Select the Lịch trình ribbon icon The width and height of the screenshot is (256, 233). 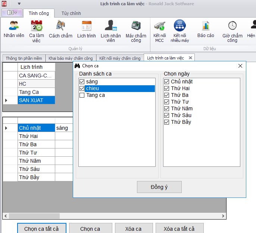click(87, 26)
